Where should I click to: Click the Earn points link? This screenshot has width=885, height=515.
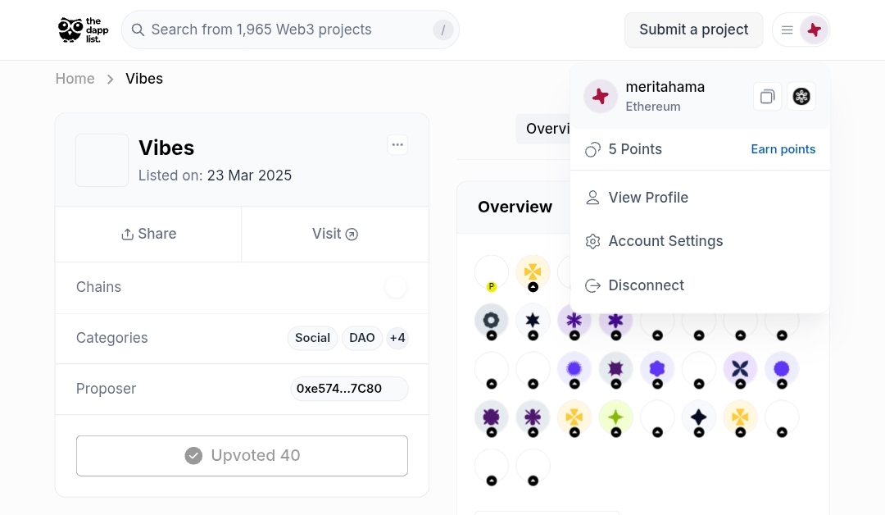[x=783, y=149]
